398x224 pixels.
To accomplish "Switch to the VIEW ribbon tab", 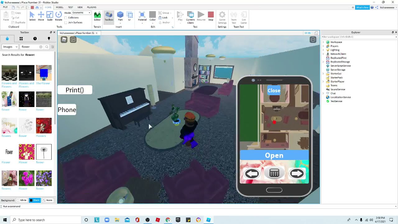I will tap(80, 7).
